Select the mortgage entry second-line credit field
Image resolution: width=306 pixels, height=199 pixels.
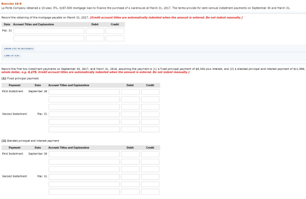[x=115, y=38]
